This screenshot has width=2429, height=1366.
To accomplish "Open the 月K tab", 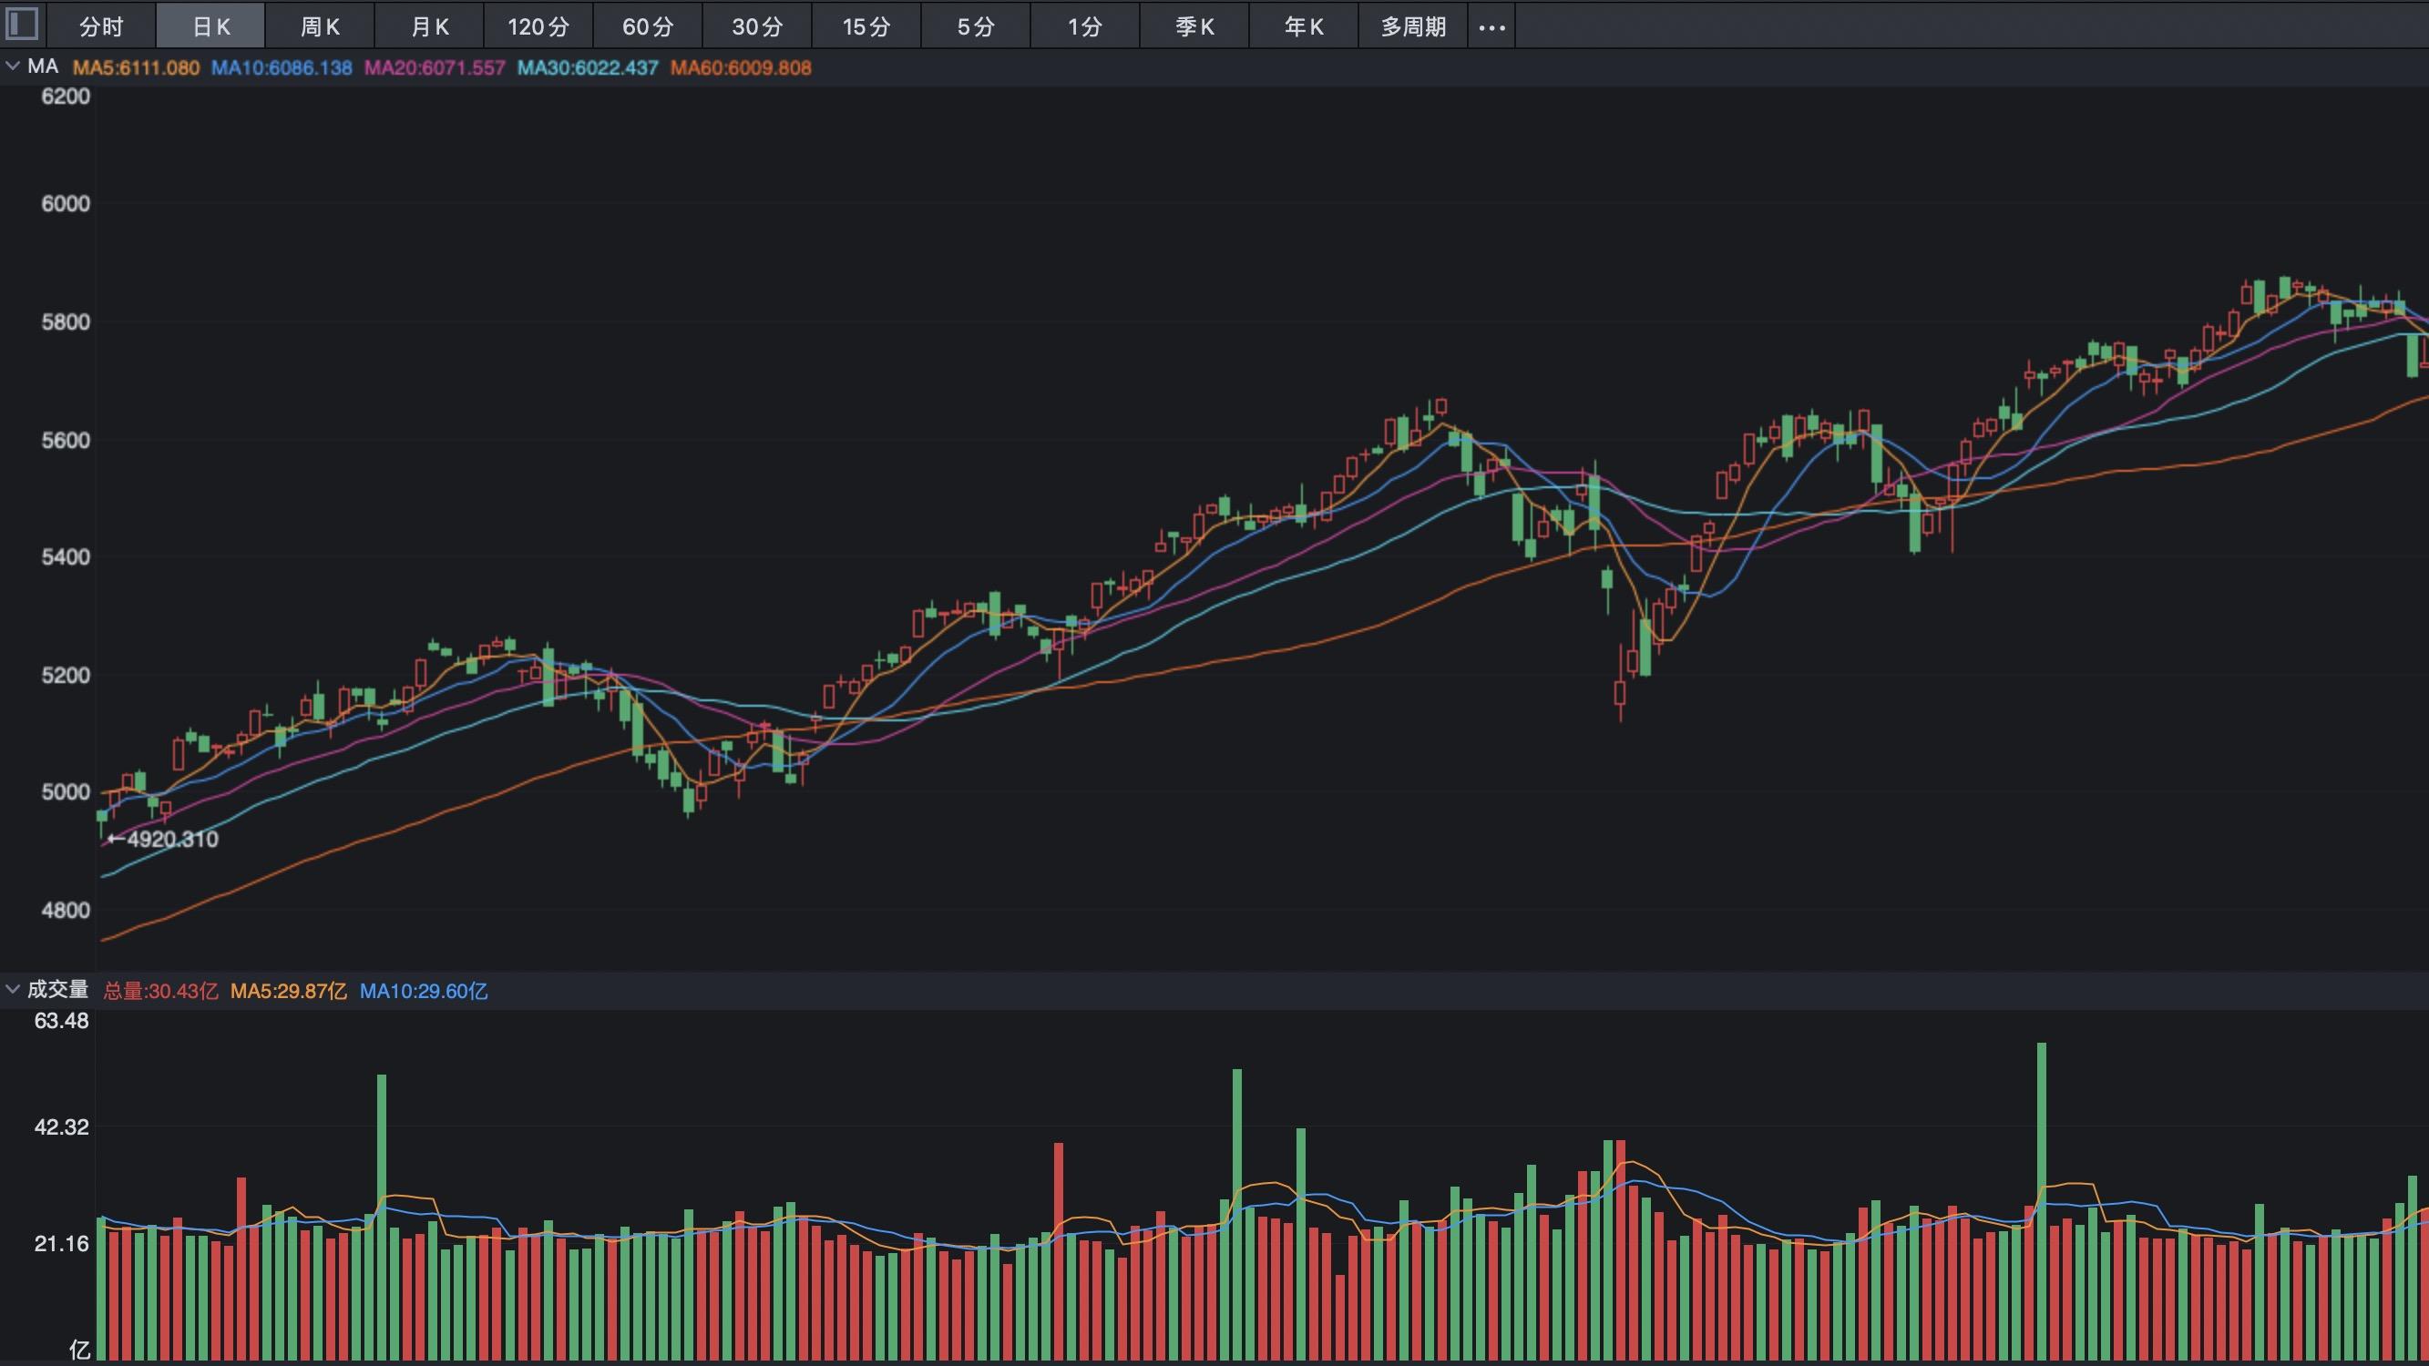I will coord(429,26).
